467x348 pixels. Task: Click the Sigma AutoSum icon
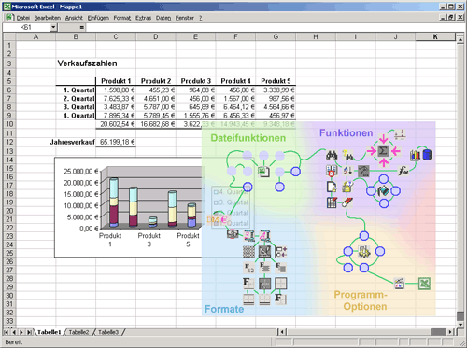coord(383,151)
